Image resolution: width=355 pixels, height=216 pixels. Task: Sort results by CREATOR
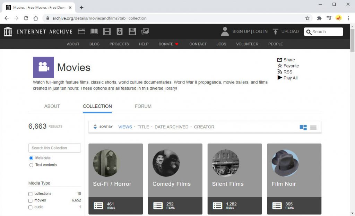tap(204, 127)
